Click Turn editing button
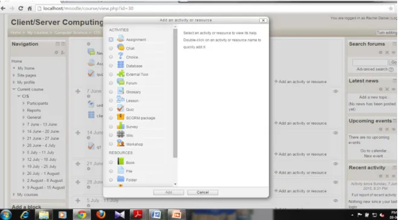The height and width of the screenshot is (220, 399). [386, 33]
